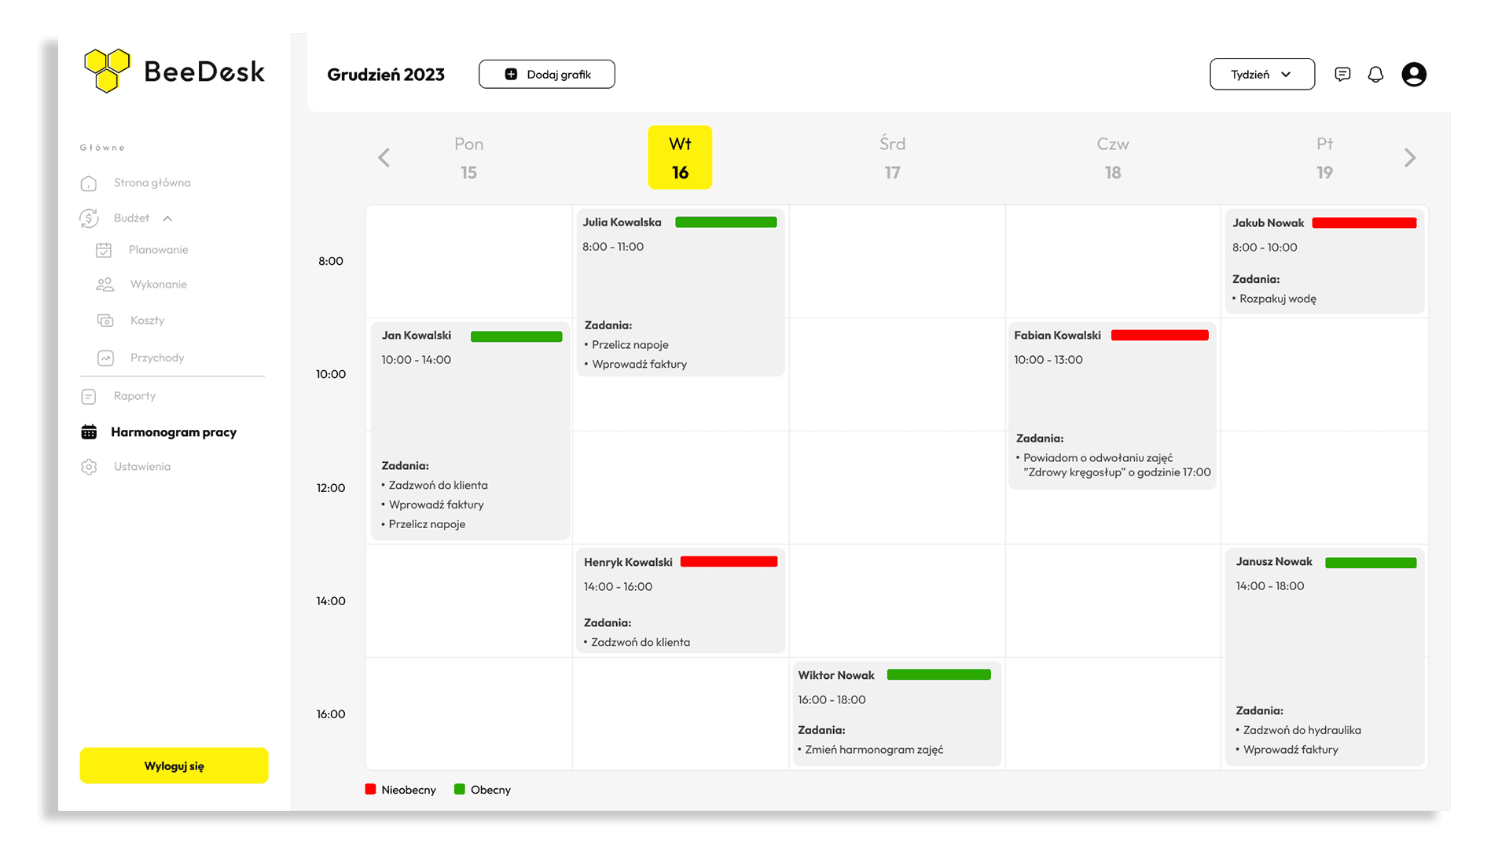Open Ustawienia menu item
The height and width of the screenshot is (844, 1509).
[141, 466]
